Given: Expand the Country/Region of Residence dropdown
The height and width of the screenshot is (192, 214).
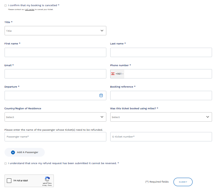Looking at the screenshot, I should (55, 117).
